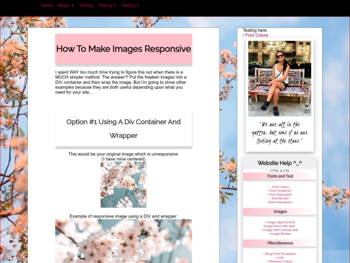The image size is (350, 263).
Task: Open the Testing 2 nav link
Action: 108,5
